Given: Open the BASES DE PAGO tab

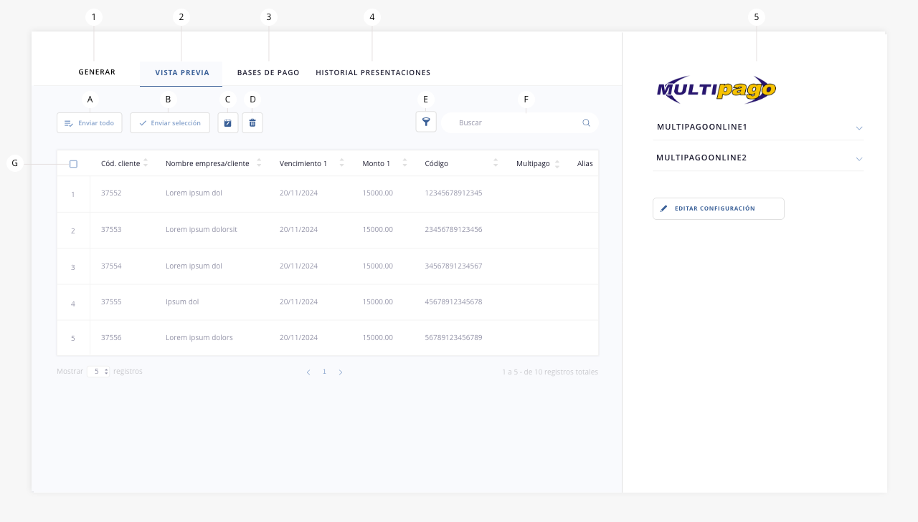Looking at the screenshot, I should pos(268,72).
